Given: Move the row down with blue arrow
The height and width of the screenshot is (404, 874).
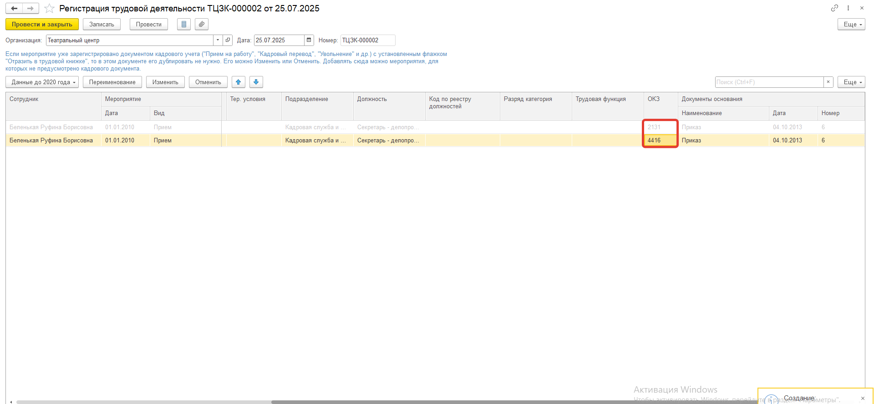Looking at the screenshot, I should coord(256,82).
